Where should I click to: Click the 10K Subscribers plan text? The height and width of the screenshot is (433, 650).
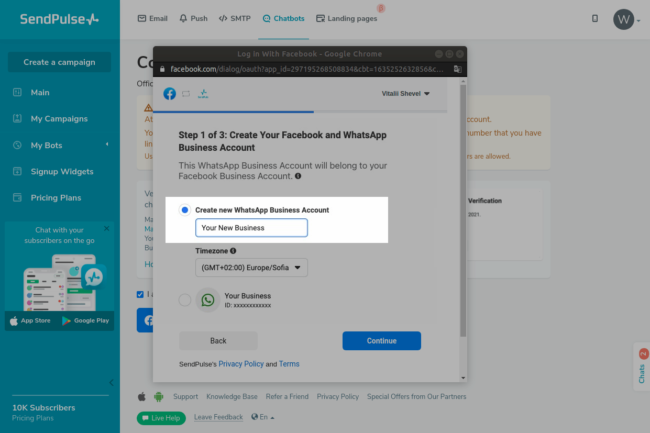(43, 408)
